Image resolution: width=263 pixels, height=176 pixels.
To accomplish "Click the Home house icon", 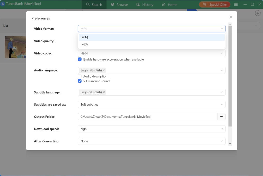I will click(163, 4).
